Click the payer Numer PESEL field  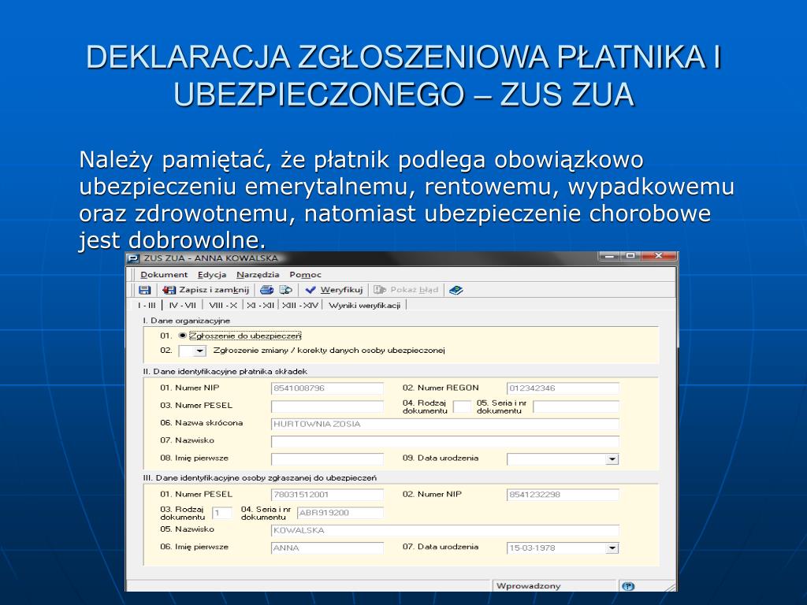pyautogui.click(x=327, y=406)
